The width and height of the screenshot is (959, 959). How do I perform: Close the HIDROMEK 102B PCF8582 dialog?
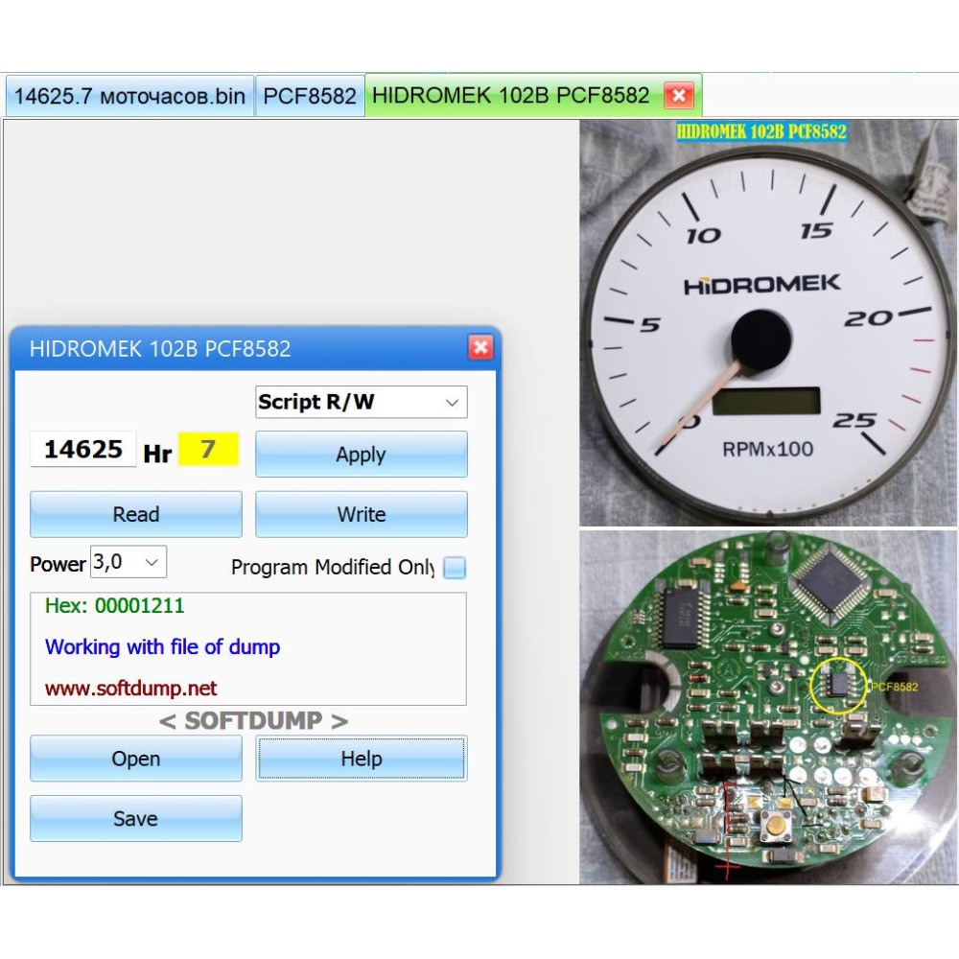pyautogui.click(x=480, y=347)
